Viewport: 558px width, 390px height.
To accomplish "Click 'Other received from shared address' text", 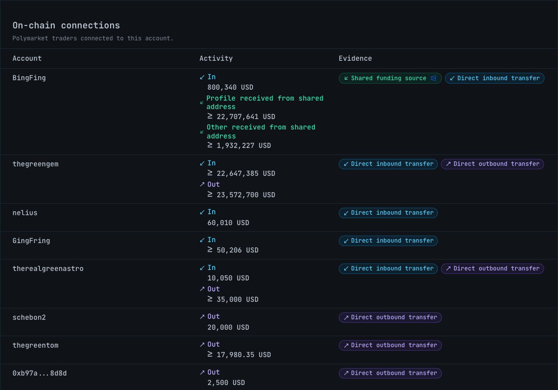I will click(x=261, y=131).
